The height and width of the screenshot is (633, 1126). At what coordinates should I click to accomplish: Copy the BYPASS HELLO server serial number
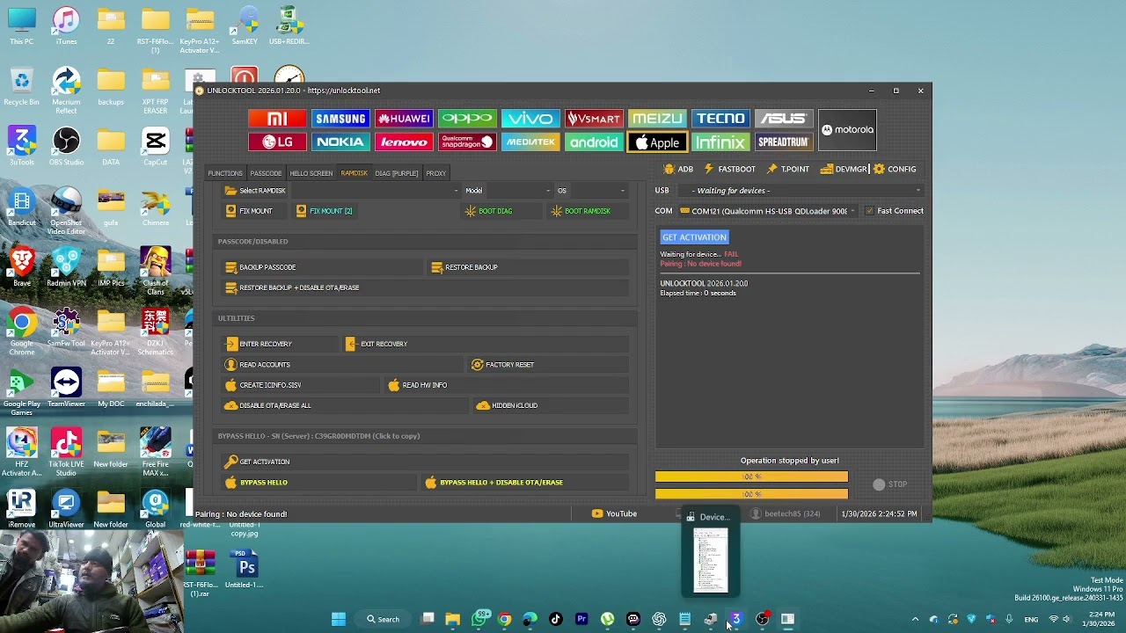click(x=318, y=436)
